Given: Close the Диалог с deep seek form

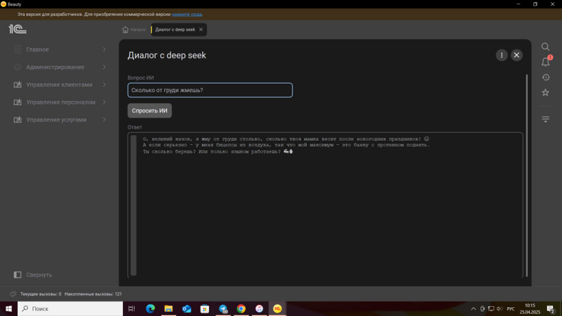Looking at the screenshot, I should [516, 55].
